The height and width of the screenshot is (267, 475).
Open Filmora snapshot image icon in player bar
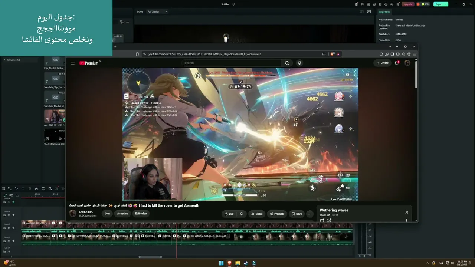click(x=369, y=11)
